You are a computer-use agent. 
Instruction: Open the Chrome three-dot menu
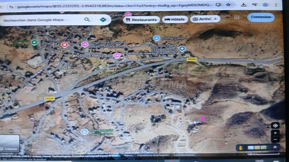[x=276, y=5]
